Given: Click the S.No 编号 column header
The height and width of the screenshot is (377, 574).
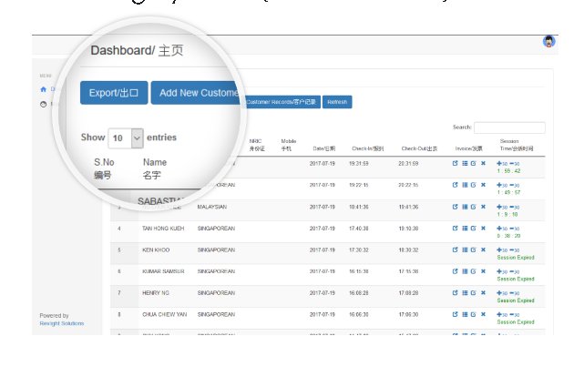Looking at the screenshot, I should (104, 168).
